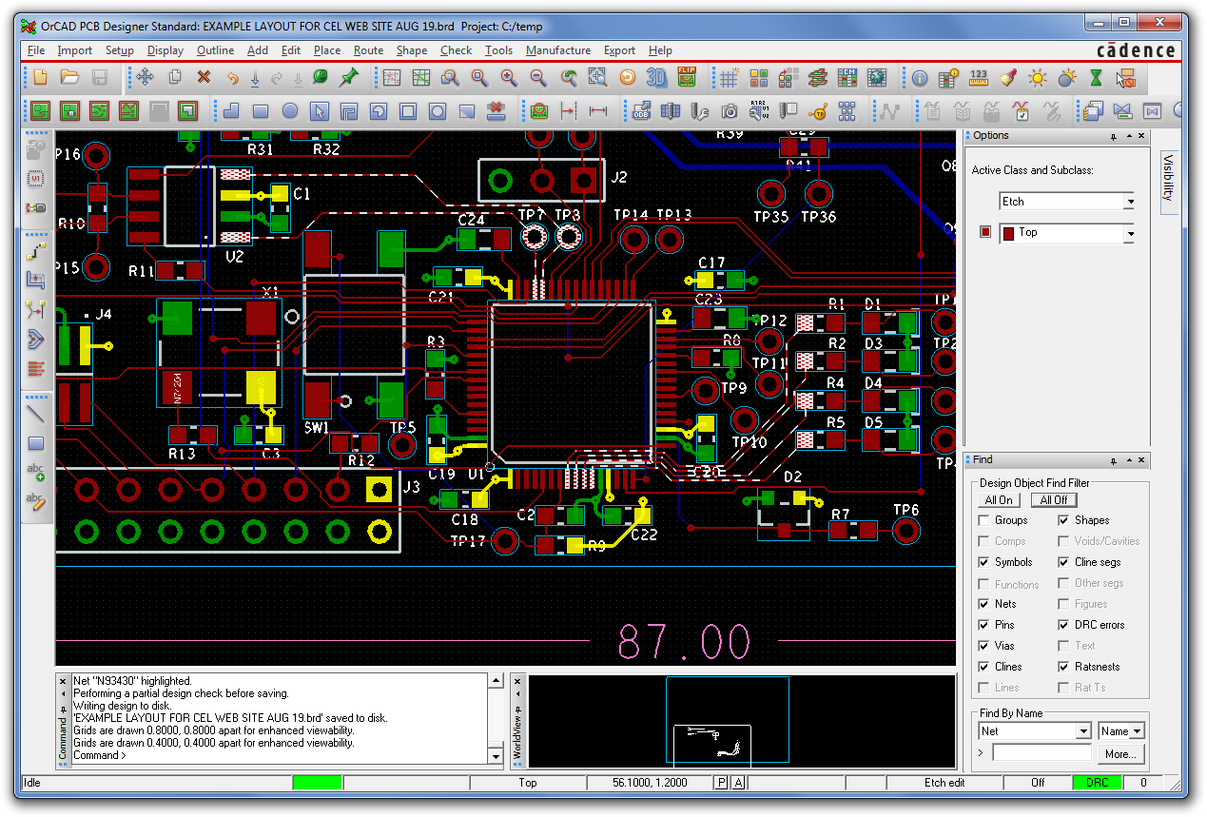
Task: Click the Zoom Out magnifier icon
Action: pyautogui.click(x=538, y=77)
